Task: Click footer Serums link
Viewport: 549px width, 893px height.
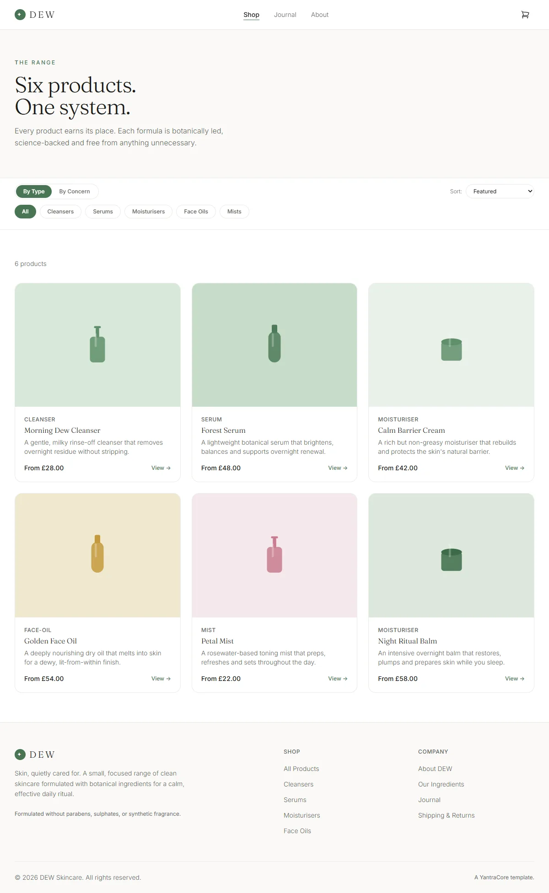Action: pyautogui.click(x=295, y=800)
